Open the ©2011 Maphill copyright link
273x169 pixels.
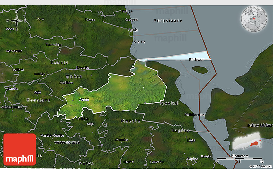click(260, 166)
